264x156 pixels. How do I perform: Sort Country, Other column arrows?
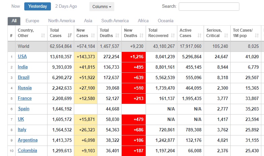click(43, 35)
